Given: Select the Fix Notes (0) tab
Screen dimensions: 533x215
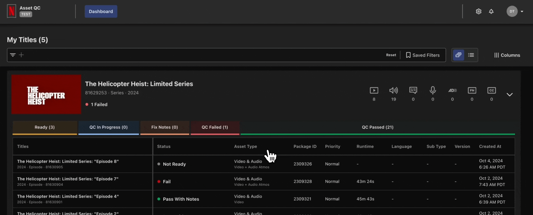Looking at the screenshot, I should point(165,128).
